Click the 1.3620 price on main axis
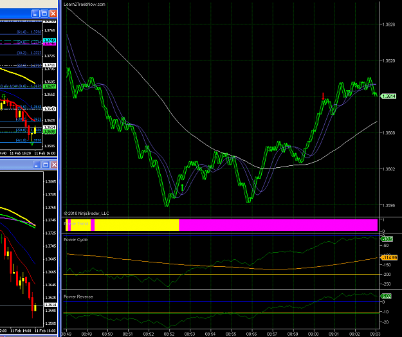Viewport: 402px width, 337px height. pyautogui.click(x=389, y=60)
